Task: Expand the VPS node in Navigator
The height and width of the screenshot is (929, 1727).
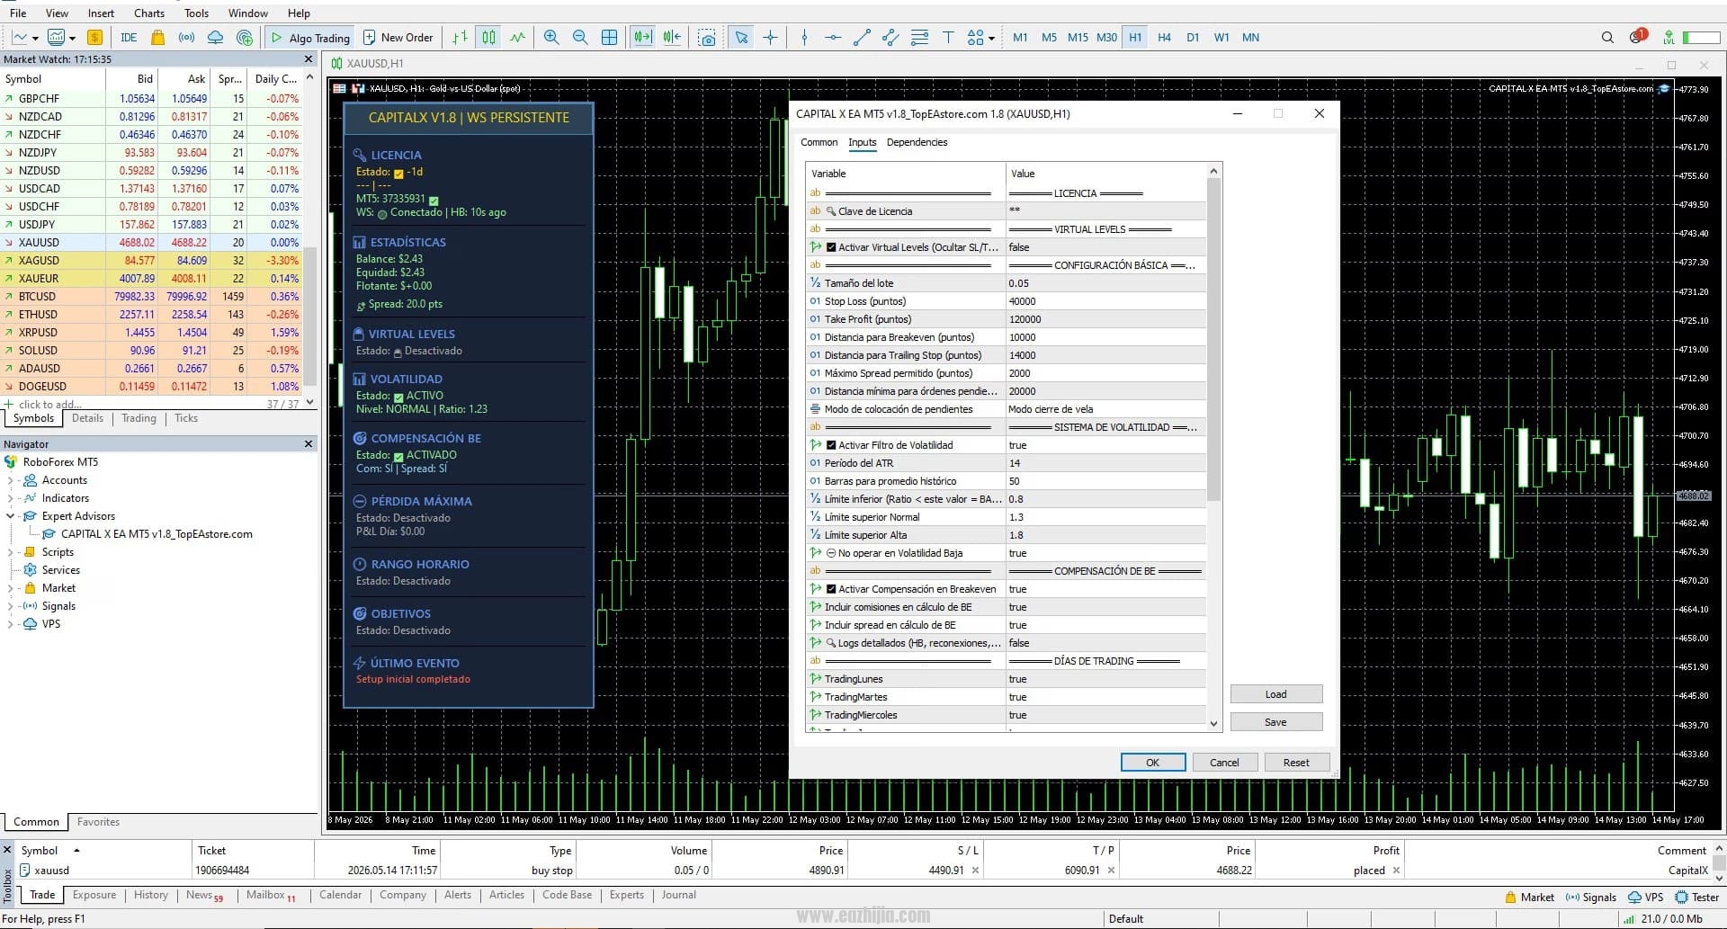Action: (10, 624)
